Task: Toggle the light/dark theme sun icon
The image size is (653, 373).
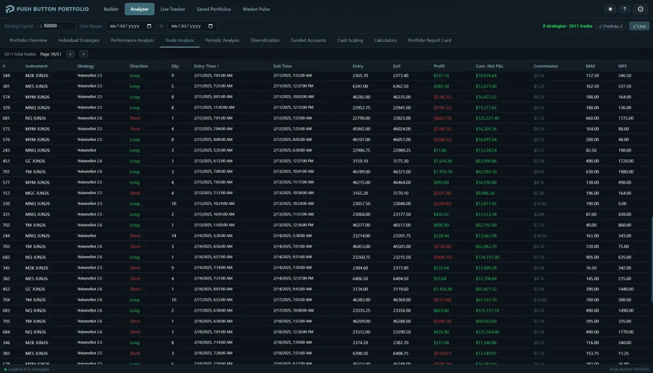Action: coord(610,9)
